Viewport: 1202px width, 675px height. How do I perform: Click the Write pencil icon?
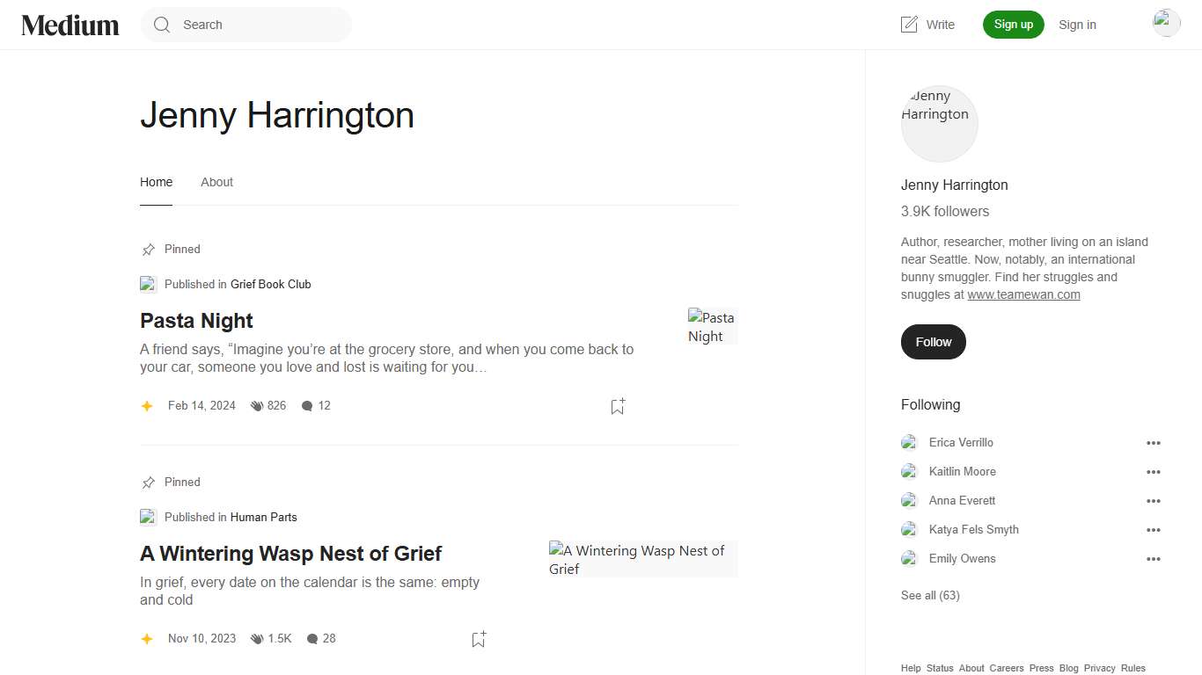[909, 24]
